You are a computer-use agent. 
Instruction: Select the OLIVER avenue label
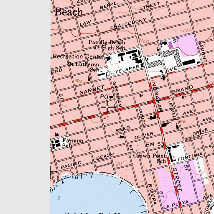144,135
